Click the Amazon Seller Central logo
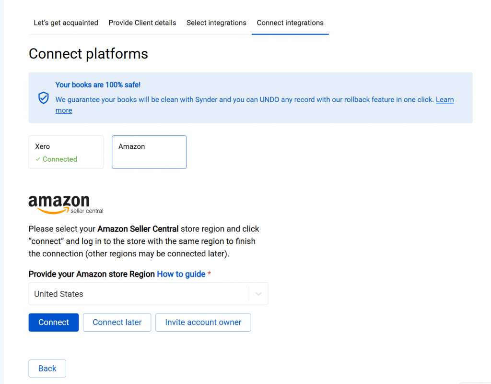 (x=66, y=204)
